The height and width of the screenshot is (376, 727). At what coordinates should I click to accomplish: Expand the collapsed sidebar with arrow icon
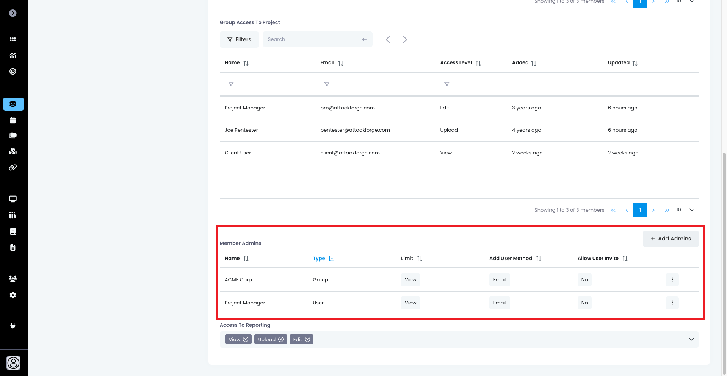point(13,13)
